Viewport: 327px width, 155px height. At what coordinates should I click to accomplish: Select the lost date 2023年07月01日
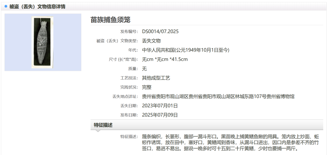[x=160, y=106]
